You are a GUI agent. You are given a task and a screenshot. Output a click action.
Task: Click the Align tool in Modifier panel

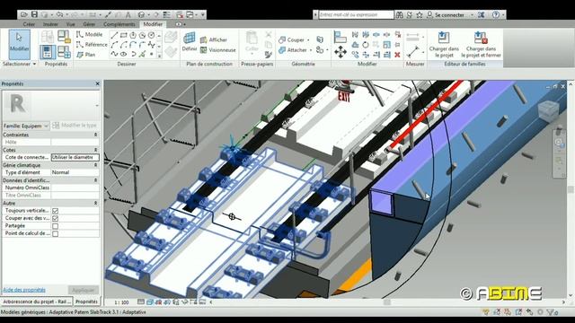click(341, 37)
